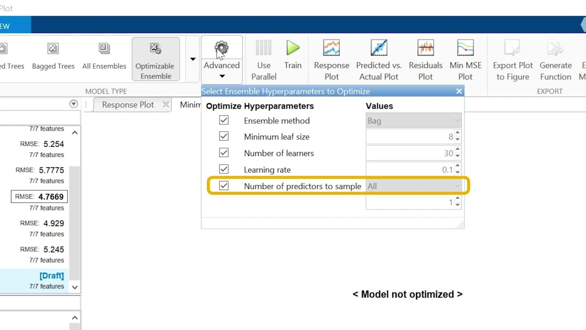
Task: Expand the model type gallery arrow
Action: pos(193,59)
